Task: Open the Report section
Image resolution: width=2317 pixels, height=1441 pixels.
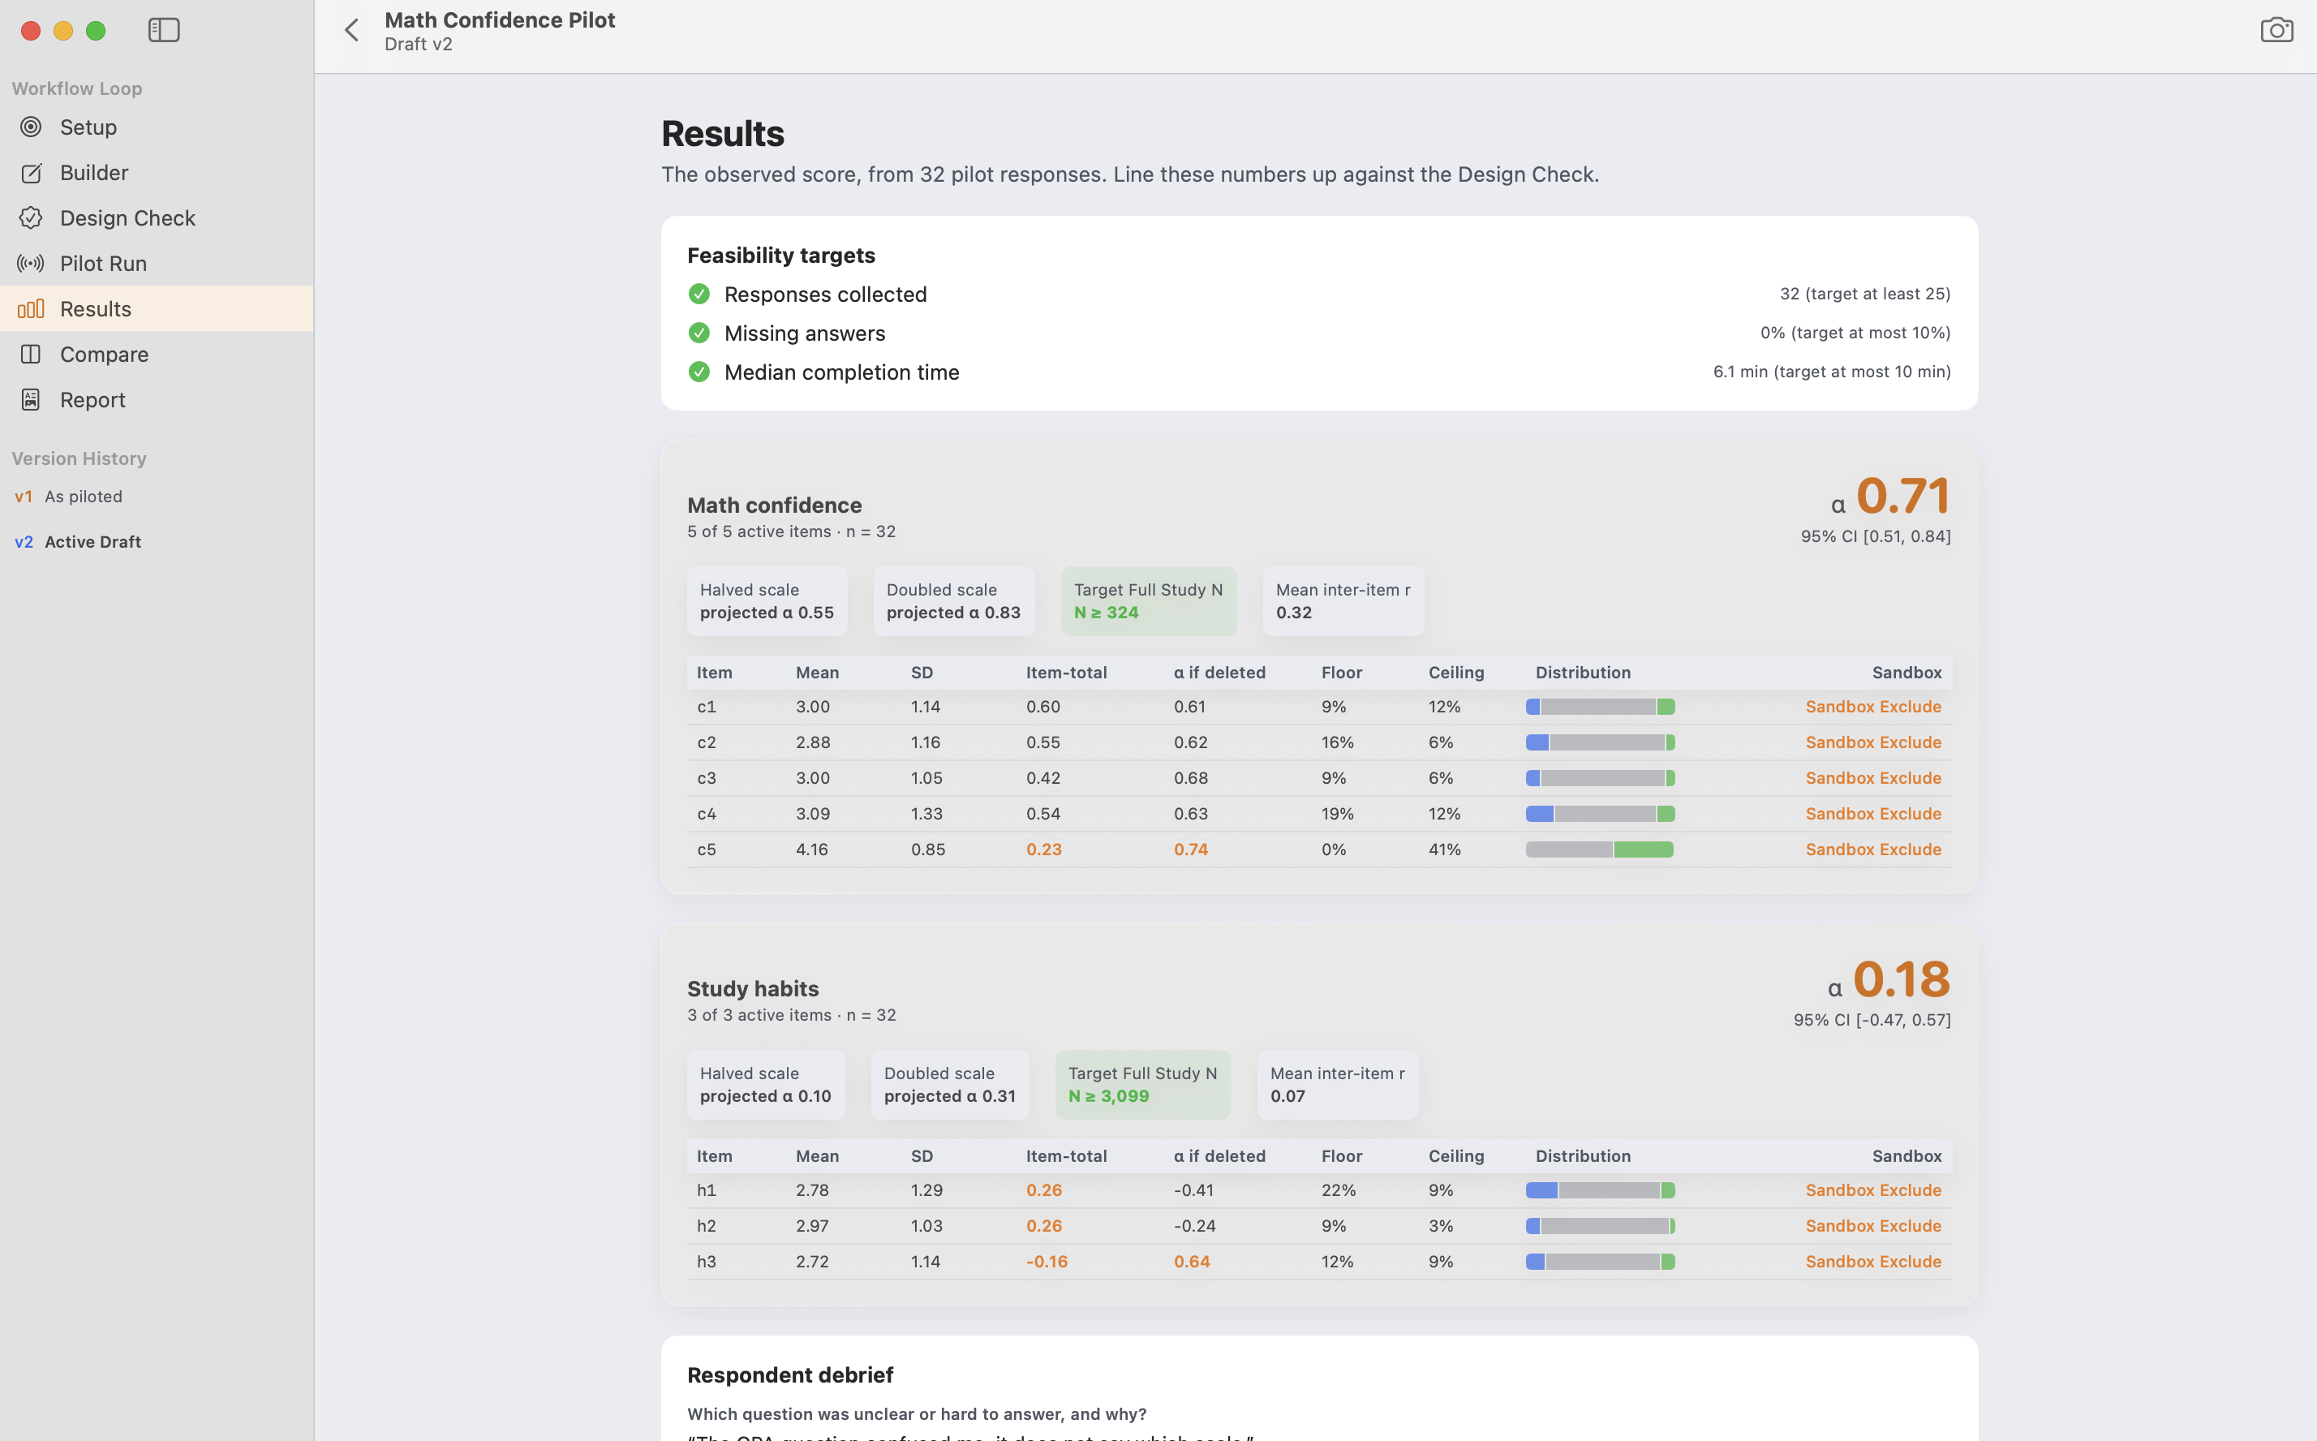Action: (157, 399)
